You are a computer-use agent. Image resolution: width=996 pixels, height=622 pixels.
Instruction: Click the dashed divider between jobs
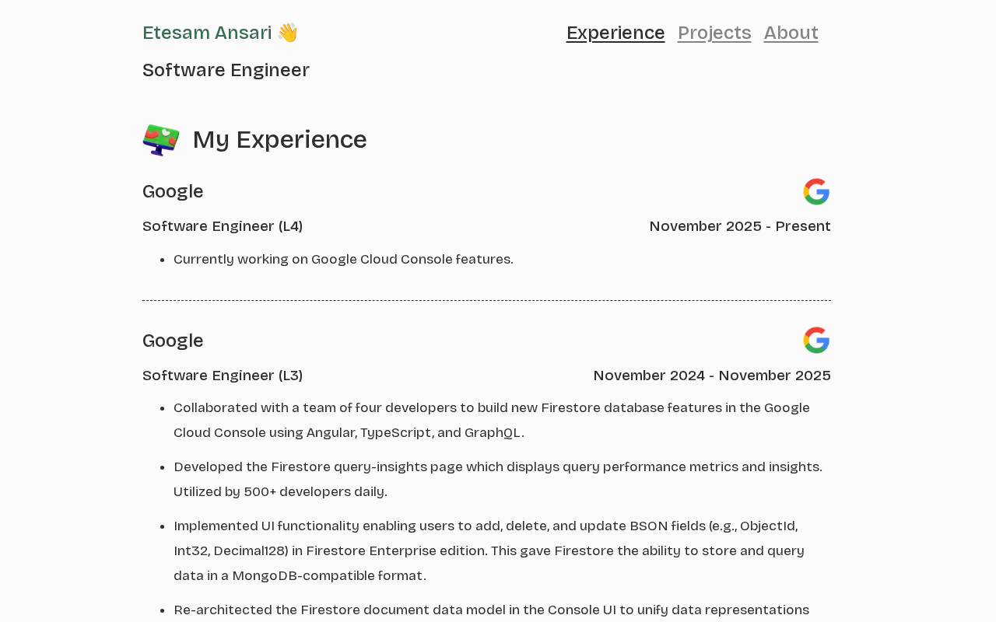(486, 300)
